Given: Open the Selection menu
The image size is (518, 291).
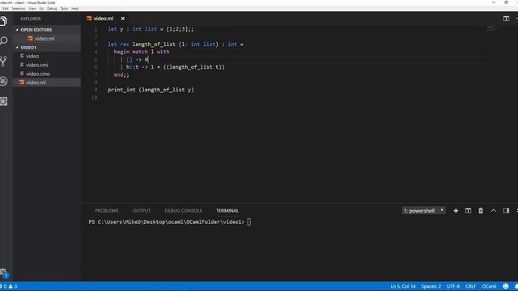Looking at the screenshot, I should tap(19, 9).
